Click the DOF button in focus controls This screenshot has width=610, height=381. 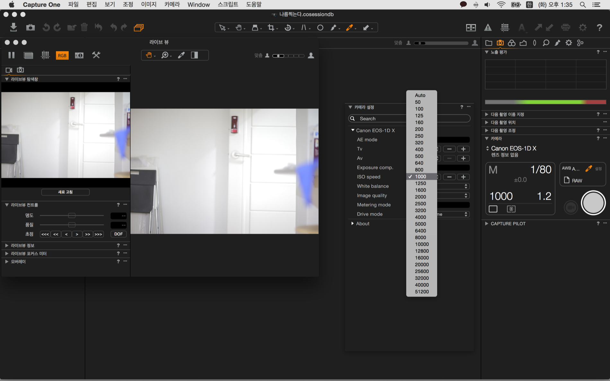point(118,234)
